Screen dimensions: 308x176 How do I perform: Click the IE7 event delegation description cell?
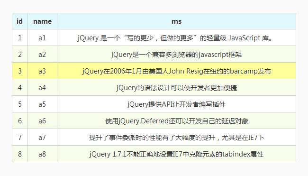tap(176, 137)
